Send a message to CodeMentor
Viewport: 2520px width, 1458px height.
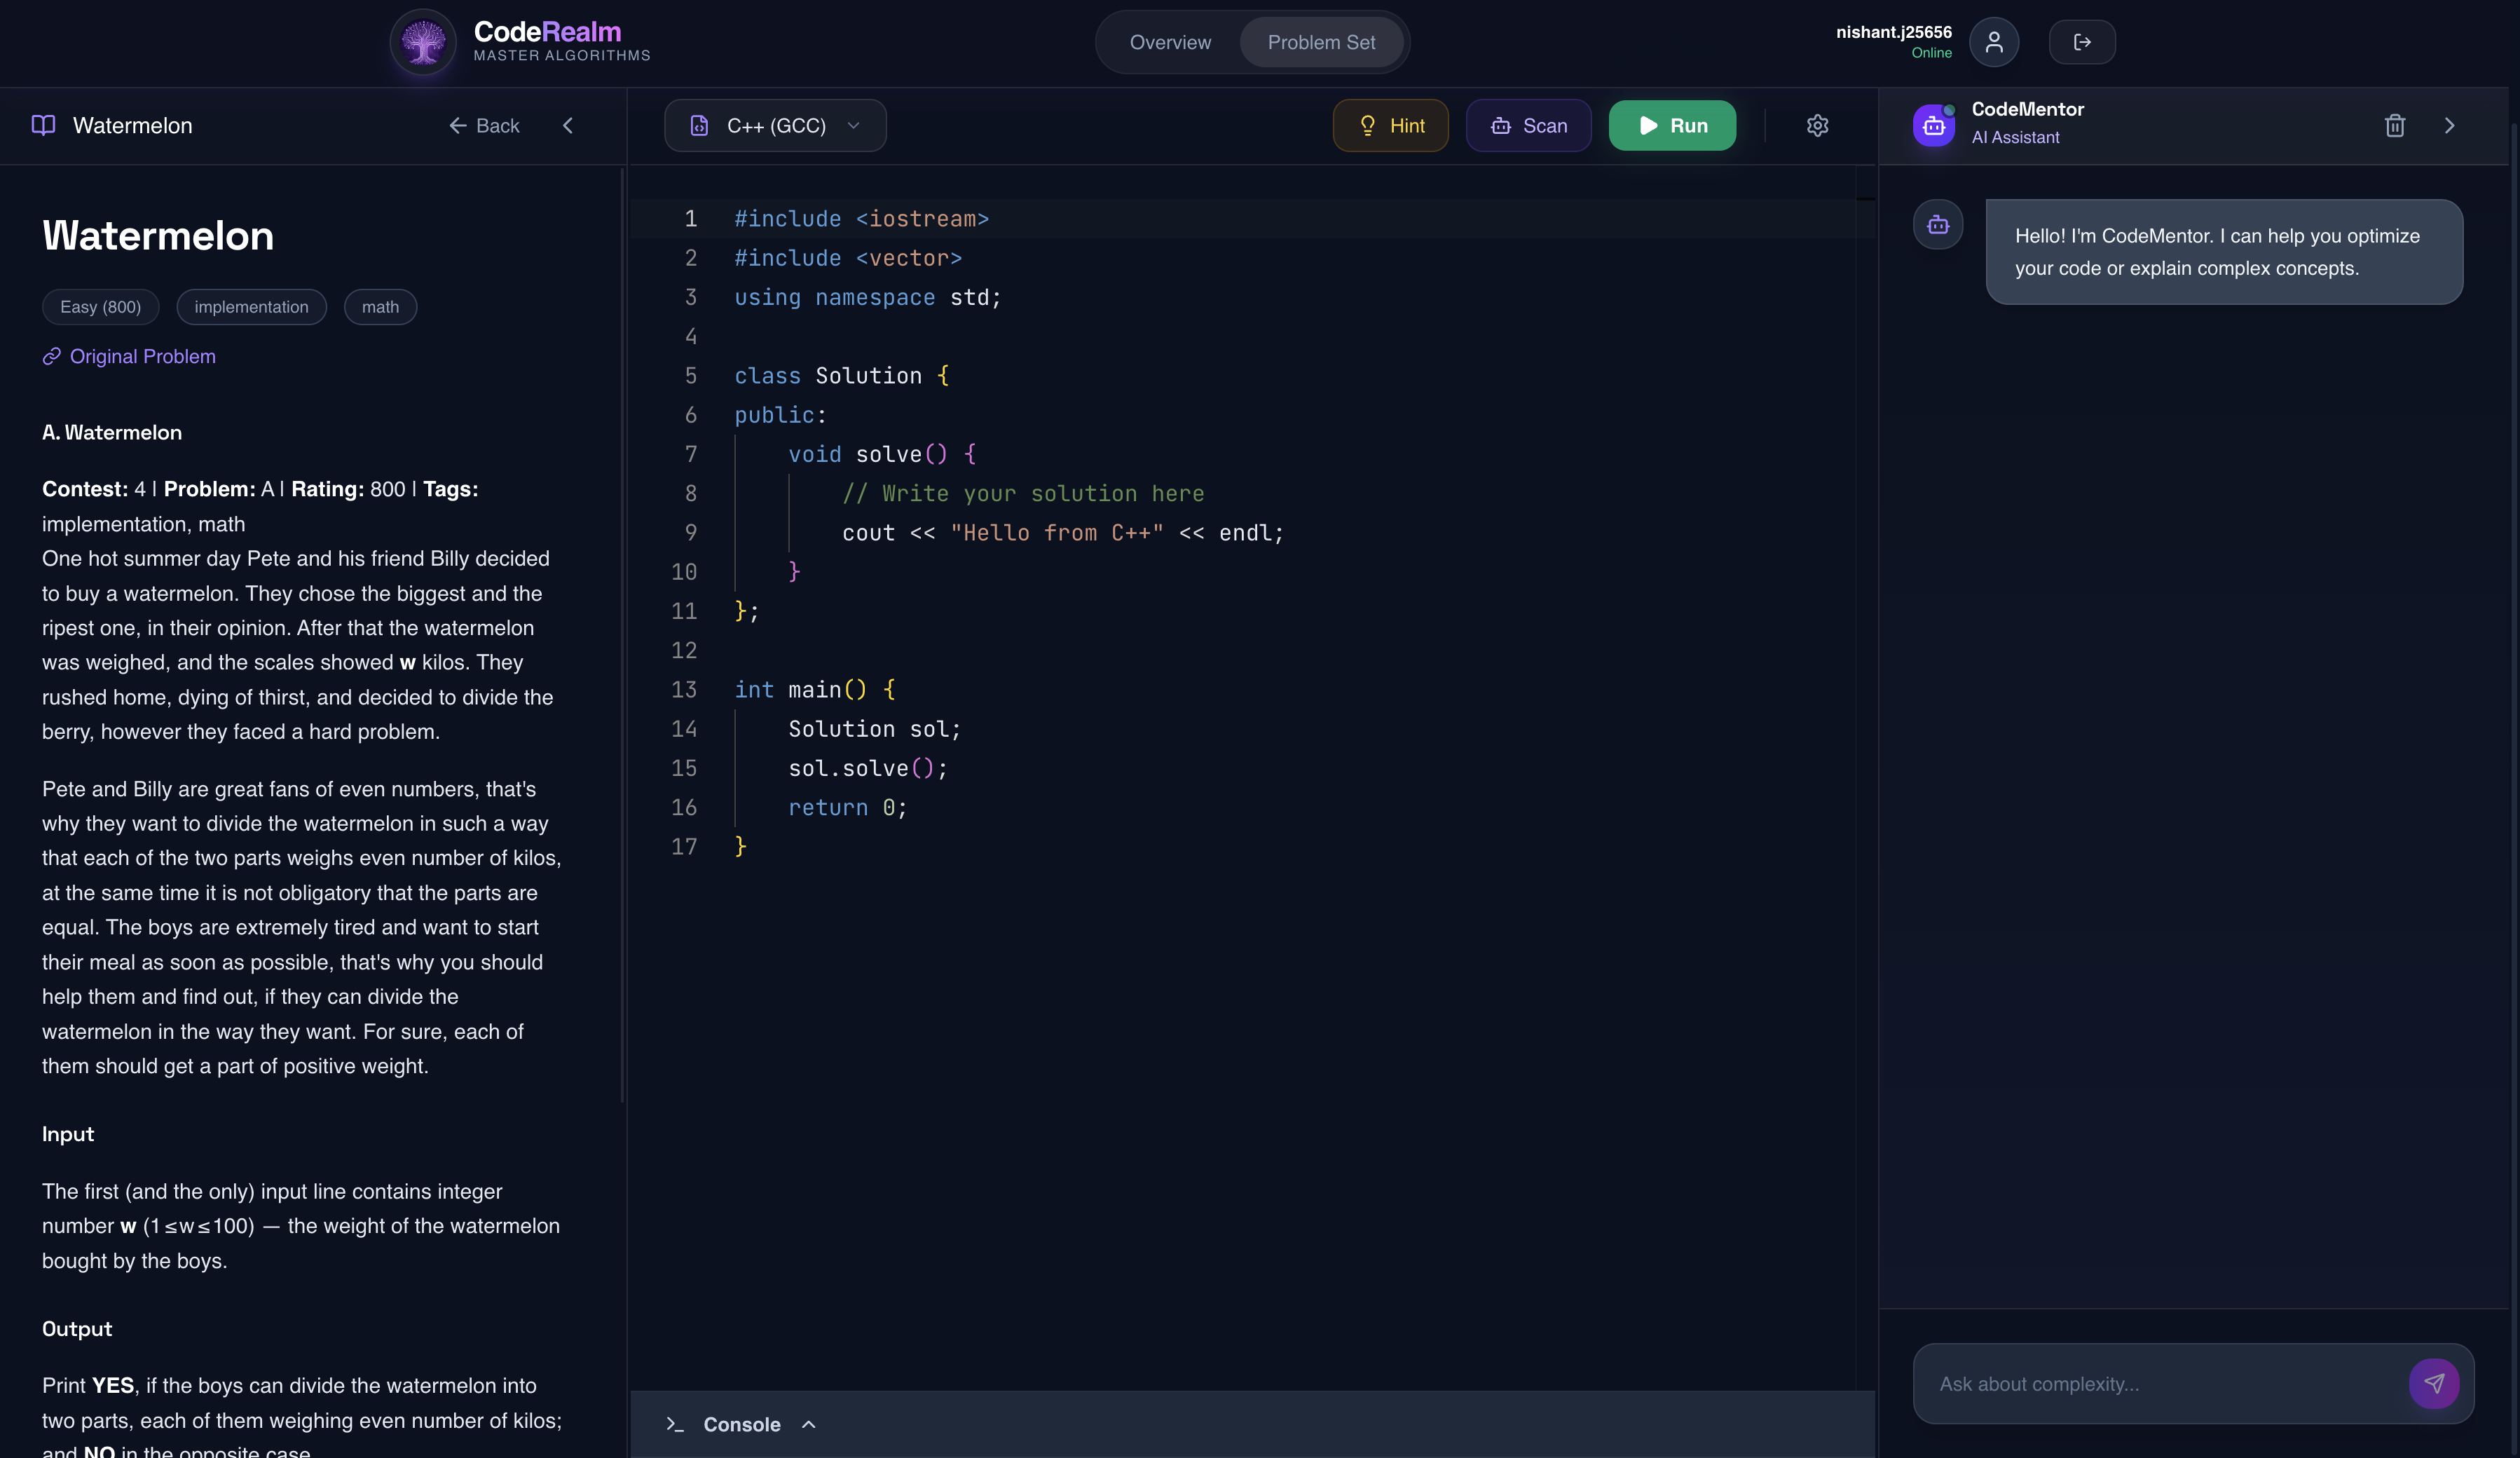(2435, 1383)
